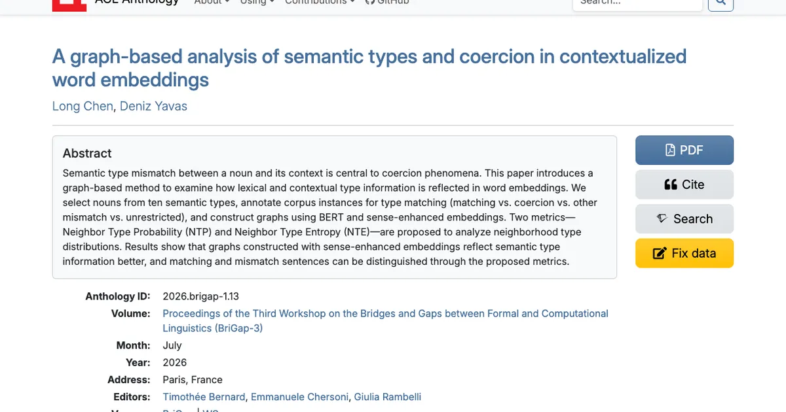Focus the Search text field
This screenshot has width=786, height=412.
pyautogui.click(x=637, y=3)
